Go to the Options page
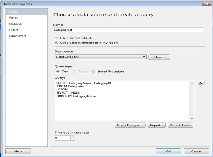The height and width of the screenshot is (157, 213). pos(15,24)
